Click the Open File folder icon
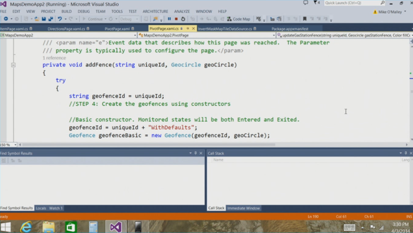The image size is (413, 233). click(37, 19)
